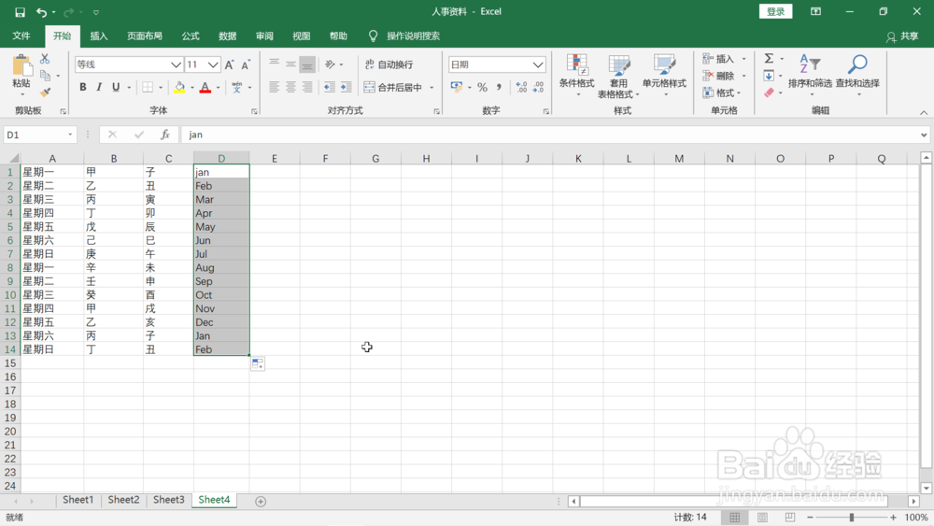Toggle Underline formatting
This screenshot has height=526, width=934.
click(x=116, y=88)
